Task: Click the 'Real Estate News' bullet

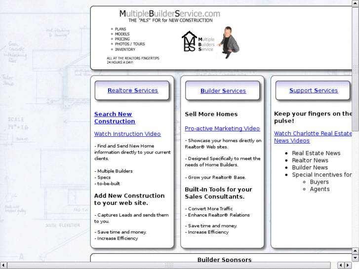Action: coord(316,153)
